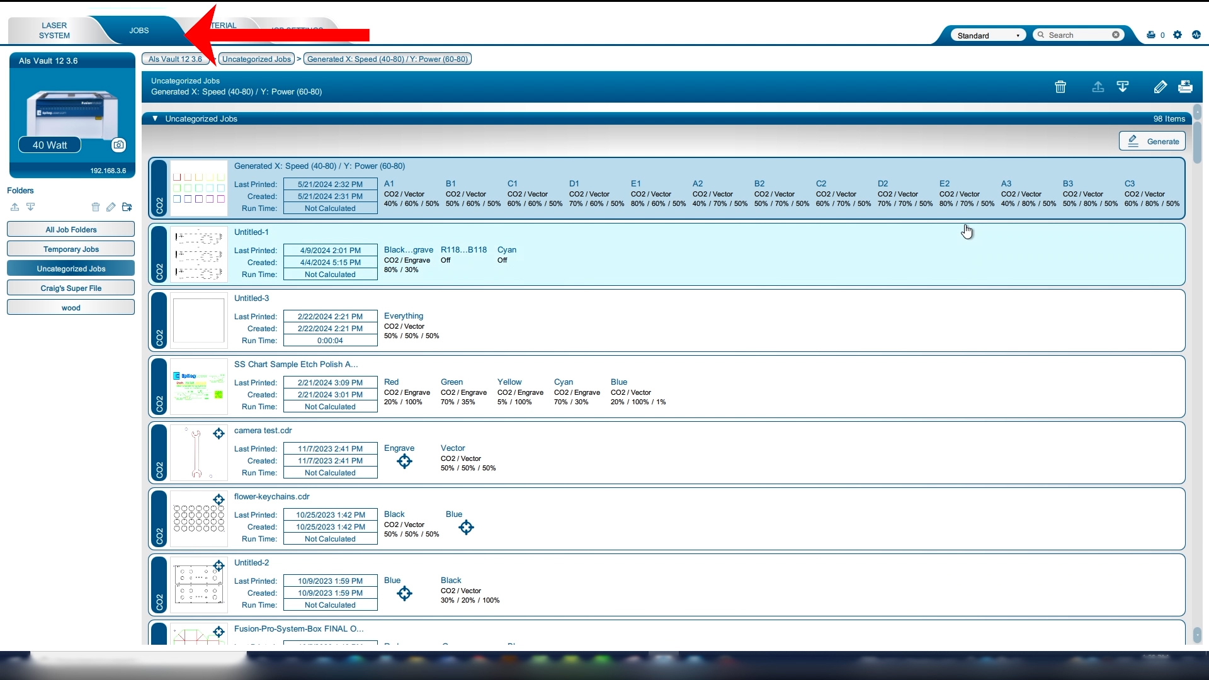Open the All Job Folders folder
Screen dimensions: 1209x680
[71, 230]
